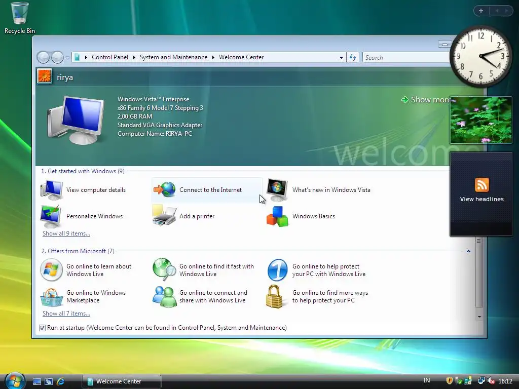This screenshot has width=519, height=389.
Task: Click the muted volume tray icon
Action: pos(491,381)
